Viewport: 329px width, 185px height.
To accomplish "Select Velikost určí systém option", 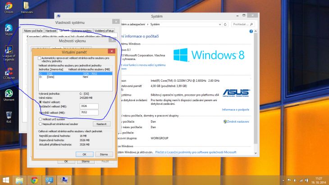I will tap(40, 119).
